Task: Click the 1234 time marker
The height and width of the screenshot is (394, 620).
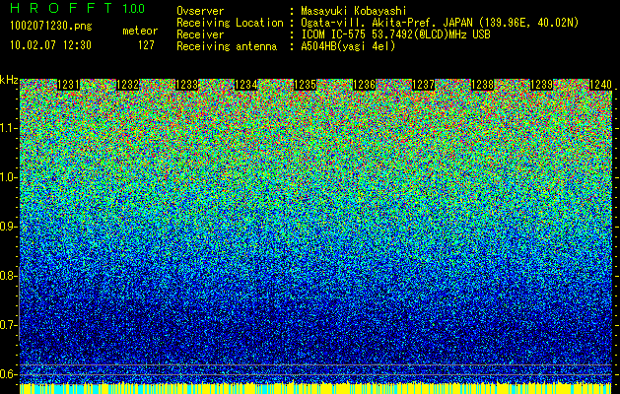Action: pos(246,85)
